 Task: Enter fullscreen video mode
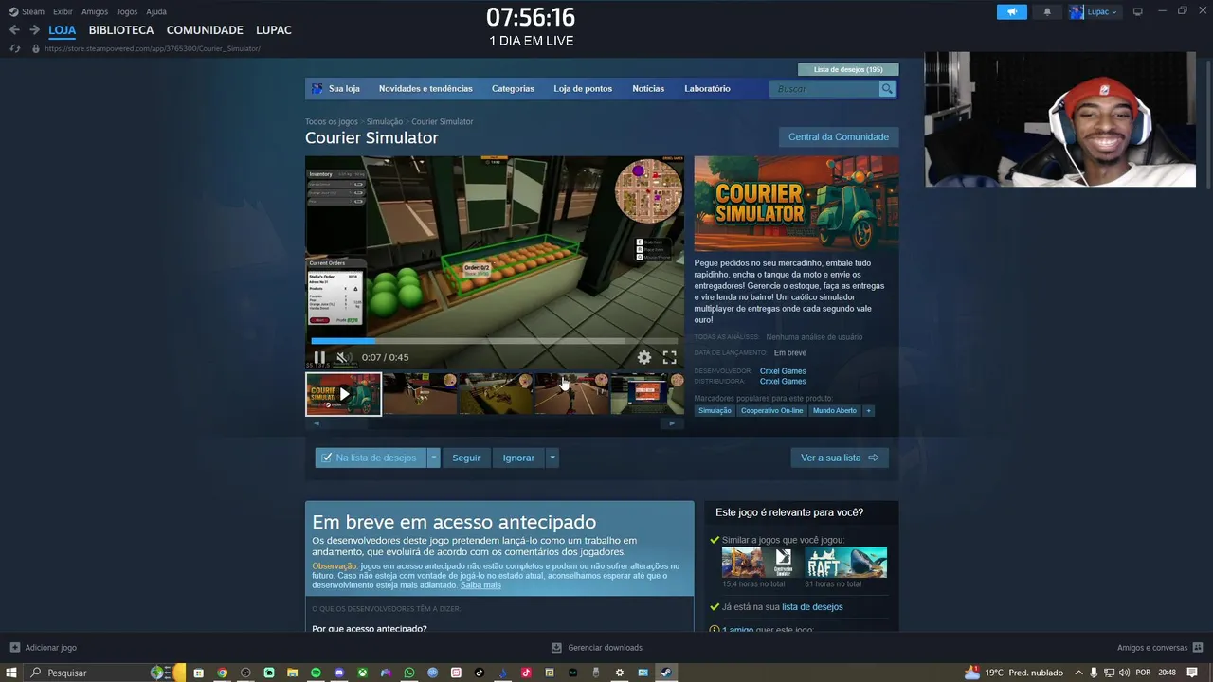[669, 357]
